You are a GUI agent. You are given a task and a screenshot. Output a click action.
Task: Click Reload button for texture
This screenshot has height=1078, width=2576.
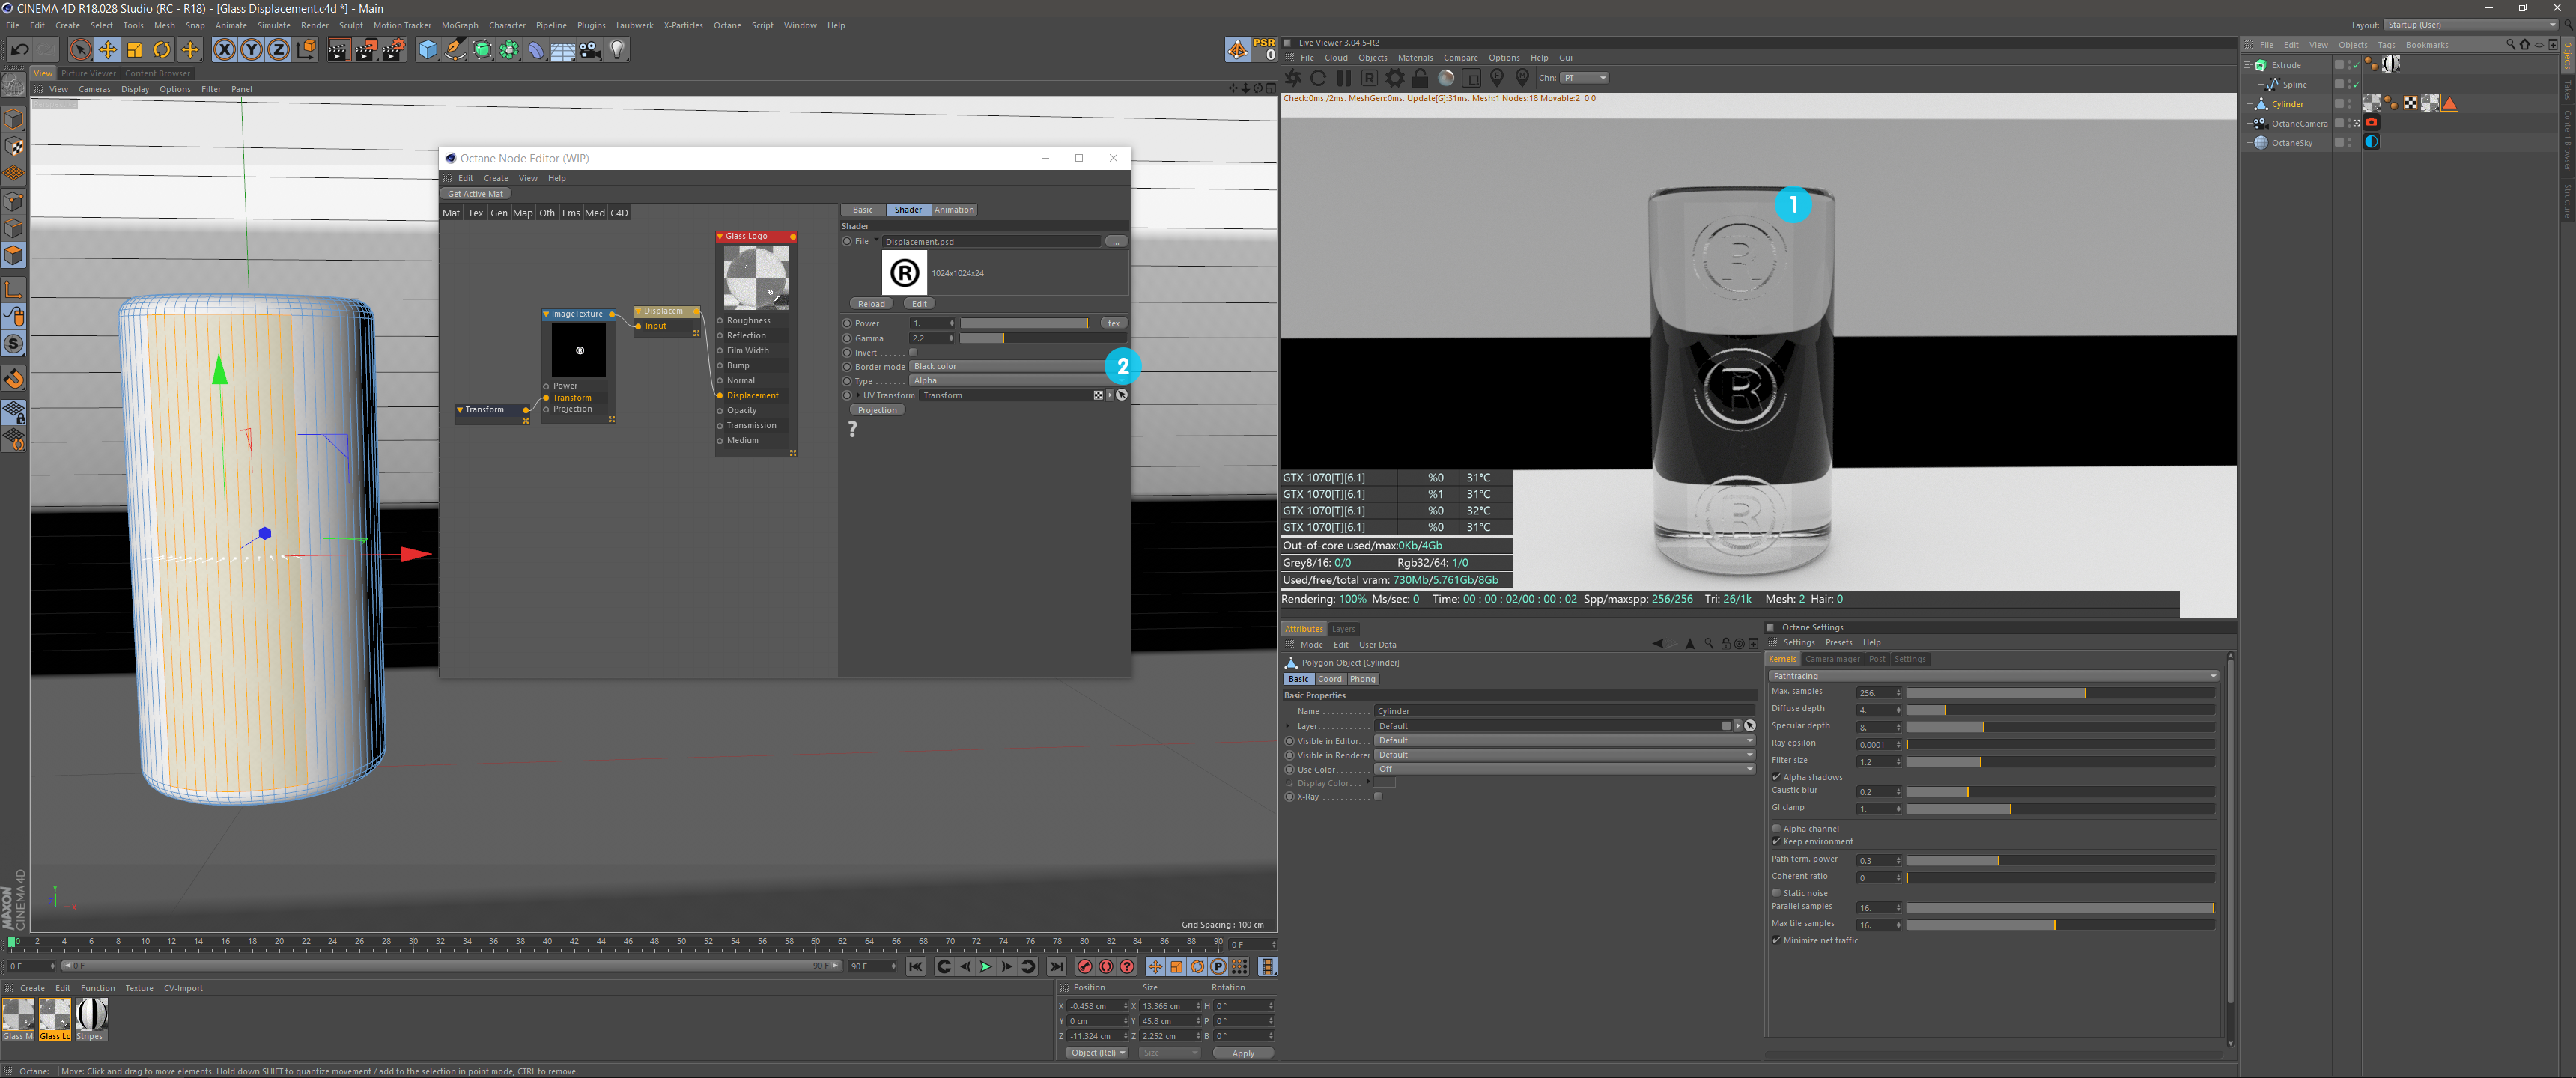tap(871, 304)
